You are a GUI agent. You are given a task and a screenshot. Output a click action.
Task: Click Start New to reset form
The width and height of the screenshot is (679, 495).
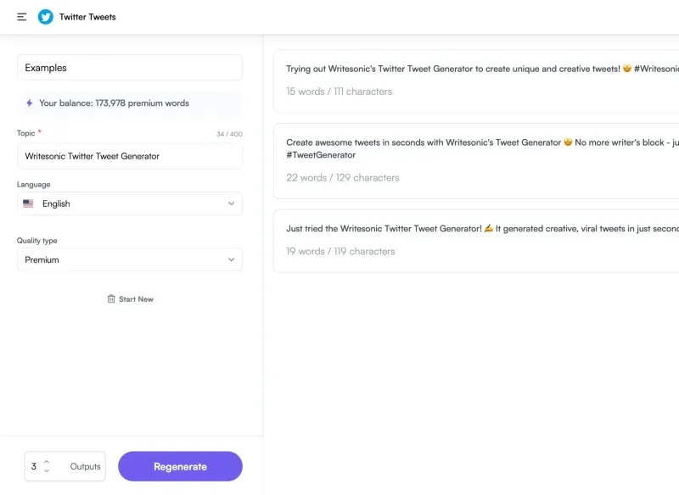click(x=136, y=299)
